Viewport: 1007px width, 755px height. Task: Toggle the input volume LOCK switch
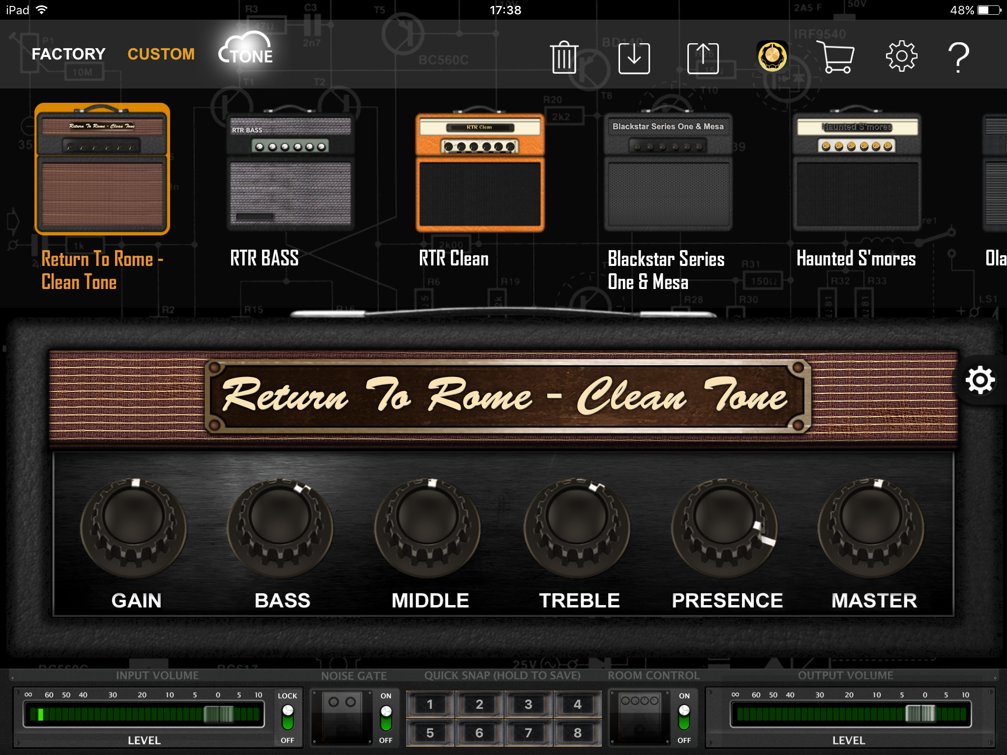[288, 717]
